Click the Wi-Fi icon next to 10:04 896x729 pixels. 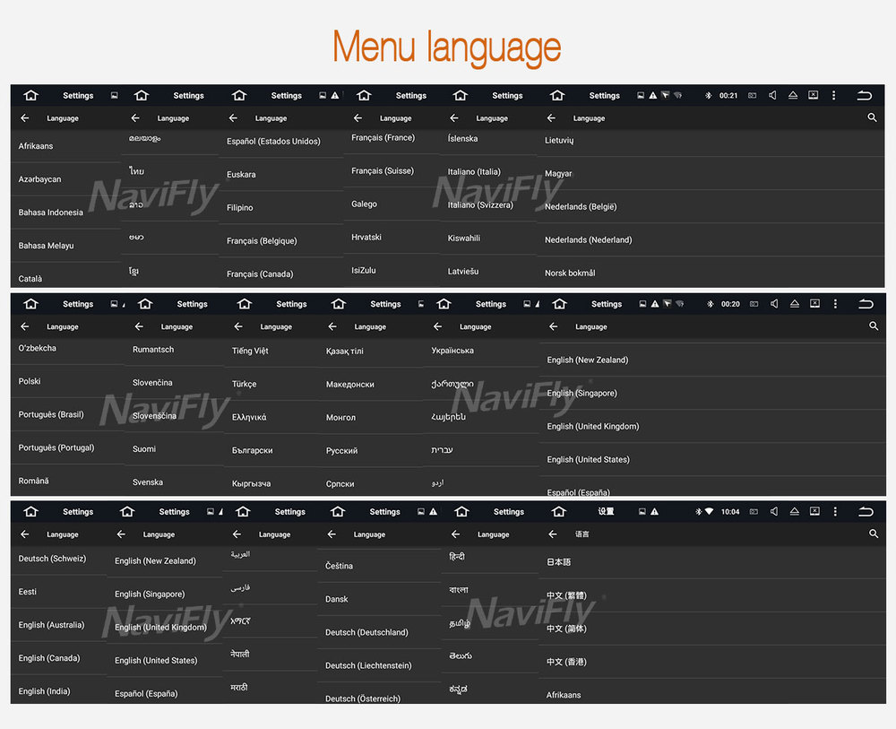(709, 512)
